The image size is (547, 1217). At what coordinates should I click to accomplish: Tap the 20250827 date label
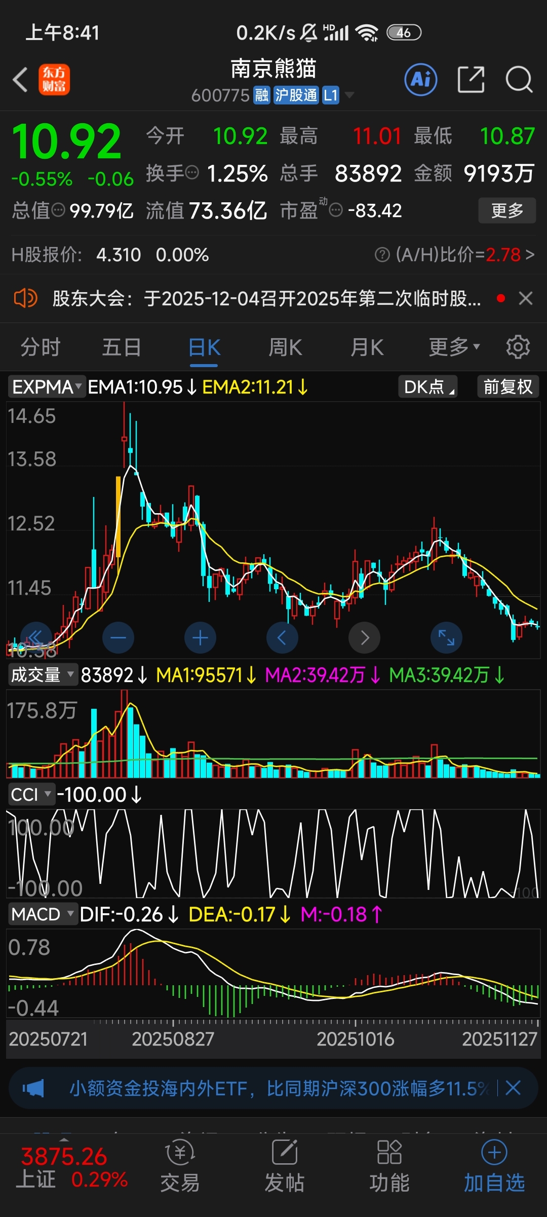[x=173, y=1039]
